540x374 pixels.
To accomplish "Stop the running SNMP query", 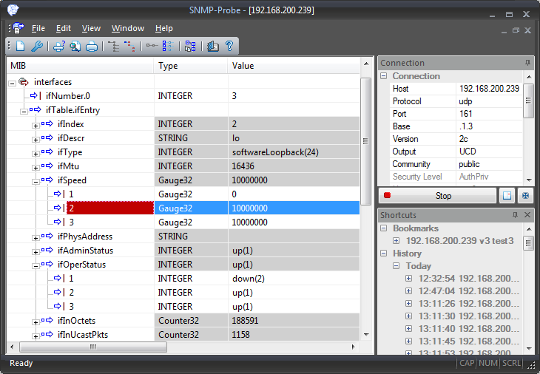I will pos(437,195).
